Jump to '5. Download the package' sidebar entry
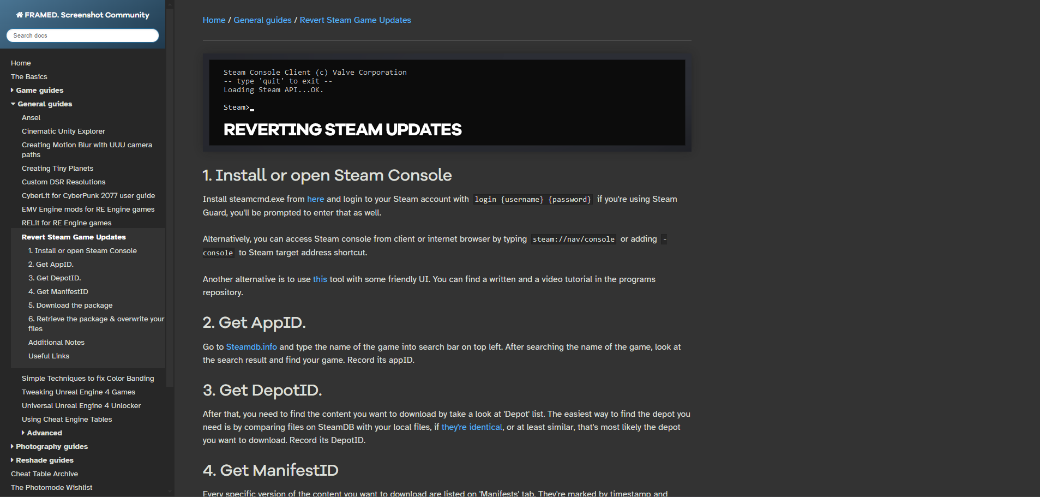The width and height of the screenshot is (1040, 497). pyautogui.click(x=70, y=306)
